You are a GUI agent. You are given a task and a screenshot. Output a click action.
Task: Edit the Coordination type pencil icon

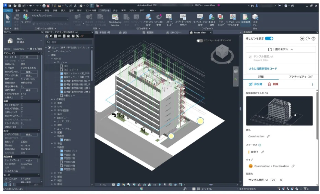(293, 166)
